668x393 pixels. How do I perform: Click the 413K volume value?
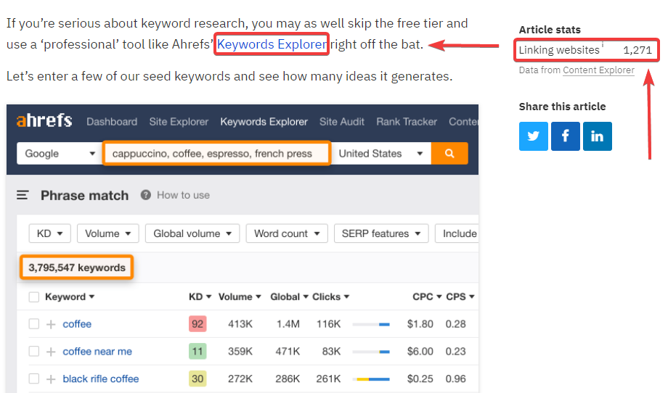[240, 324]
